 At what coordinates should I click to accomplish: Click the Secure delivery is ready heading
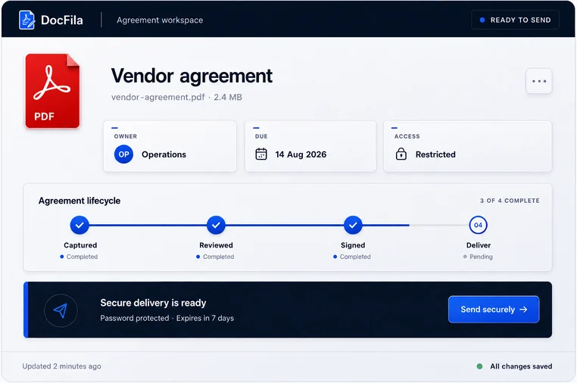(153, 303)
